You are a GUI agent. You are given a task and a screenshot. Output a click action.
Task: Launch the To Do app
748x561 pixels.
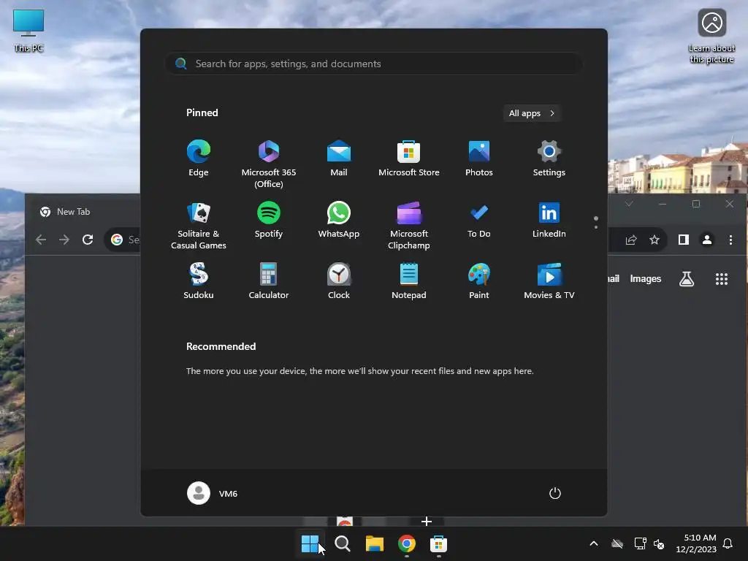pos(479,220)
